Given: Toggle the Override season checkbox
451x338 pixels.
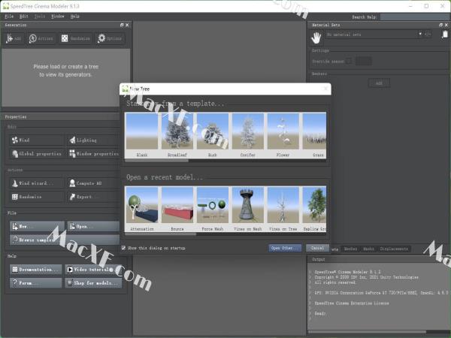Looking at the screenshot, I should [x=349, y=61].
